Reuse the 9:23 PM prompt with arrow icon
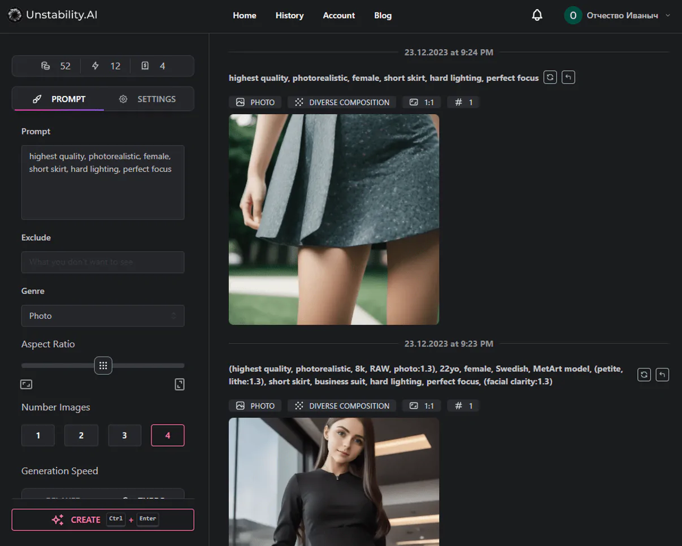The width and height of the screenshot is (682, 546). coord(663,374)
